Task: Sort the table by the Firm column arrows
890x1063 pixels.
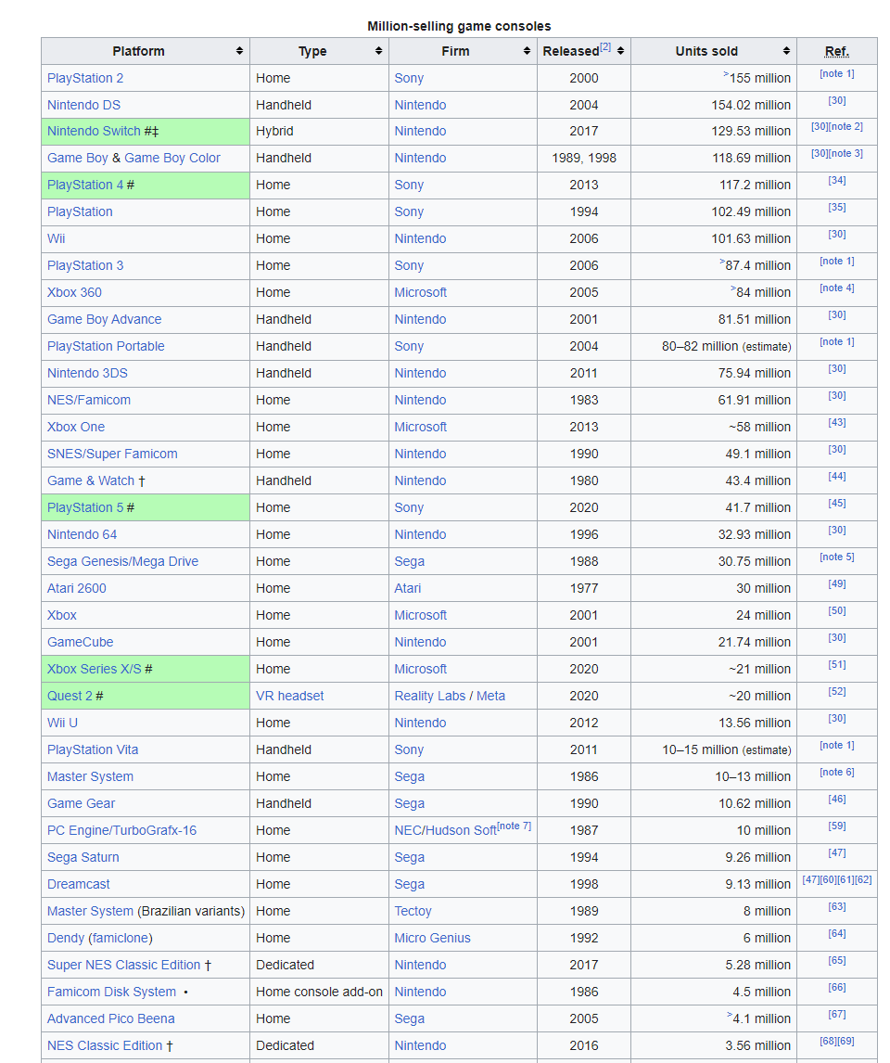Action: [527, 51]
